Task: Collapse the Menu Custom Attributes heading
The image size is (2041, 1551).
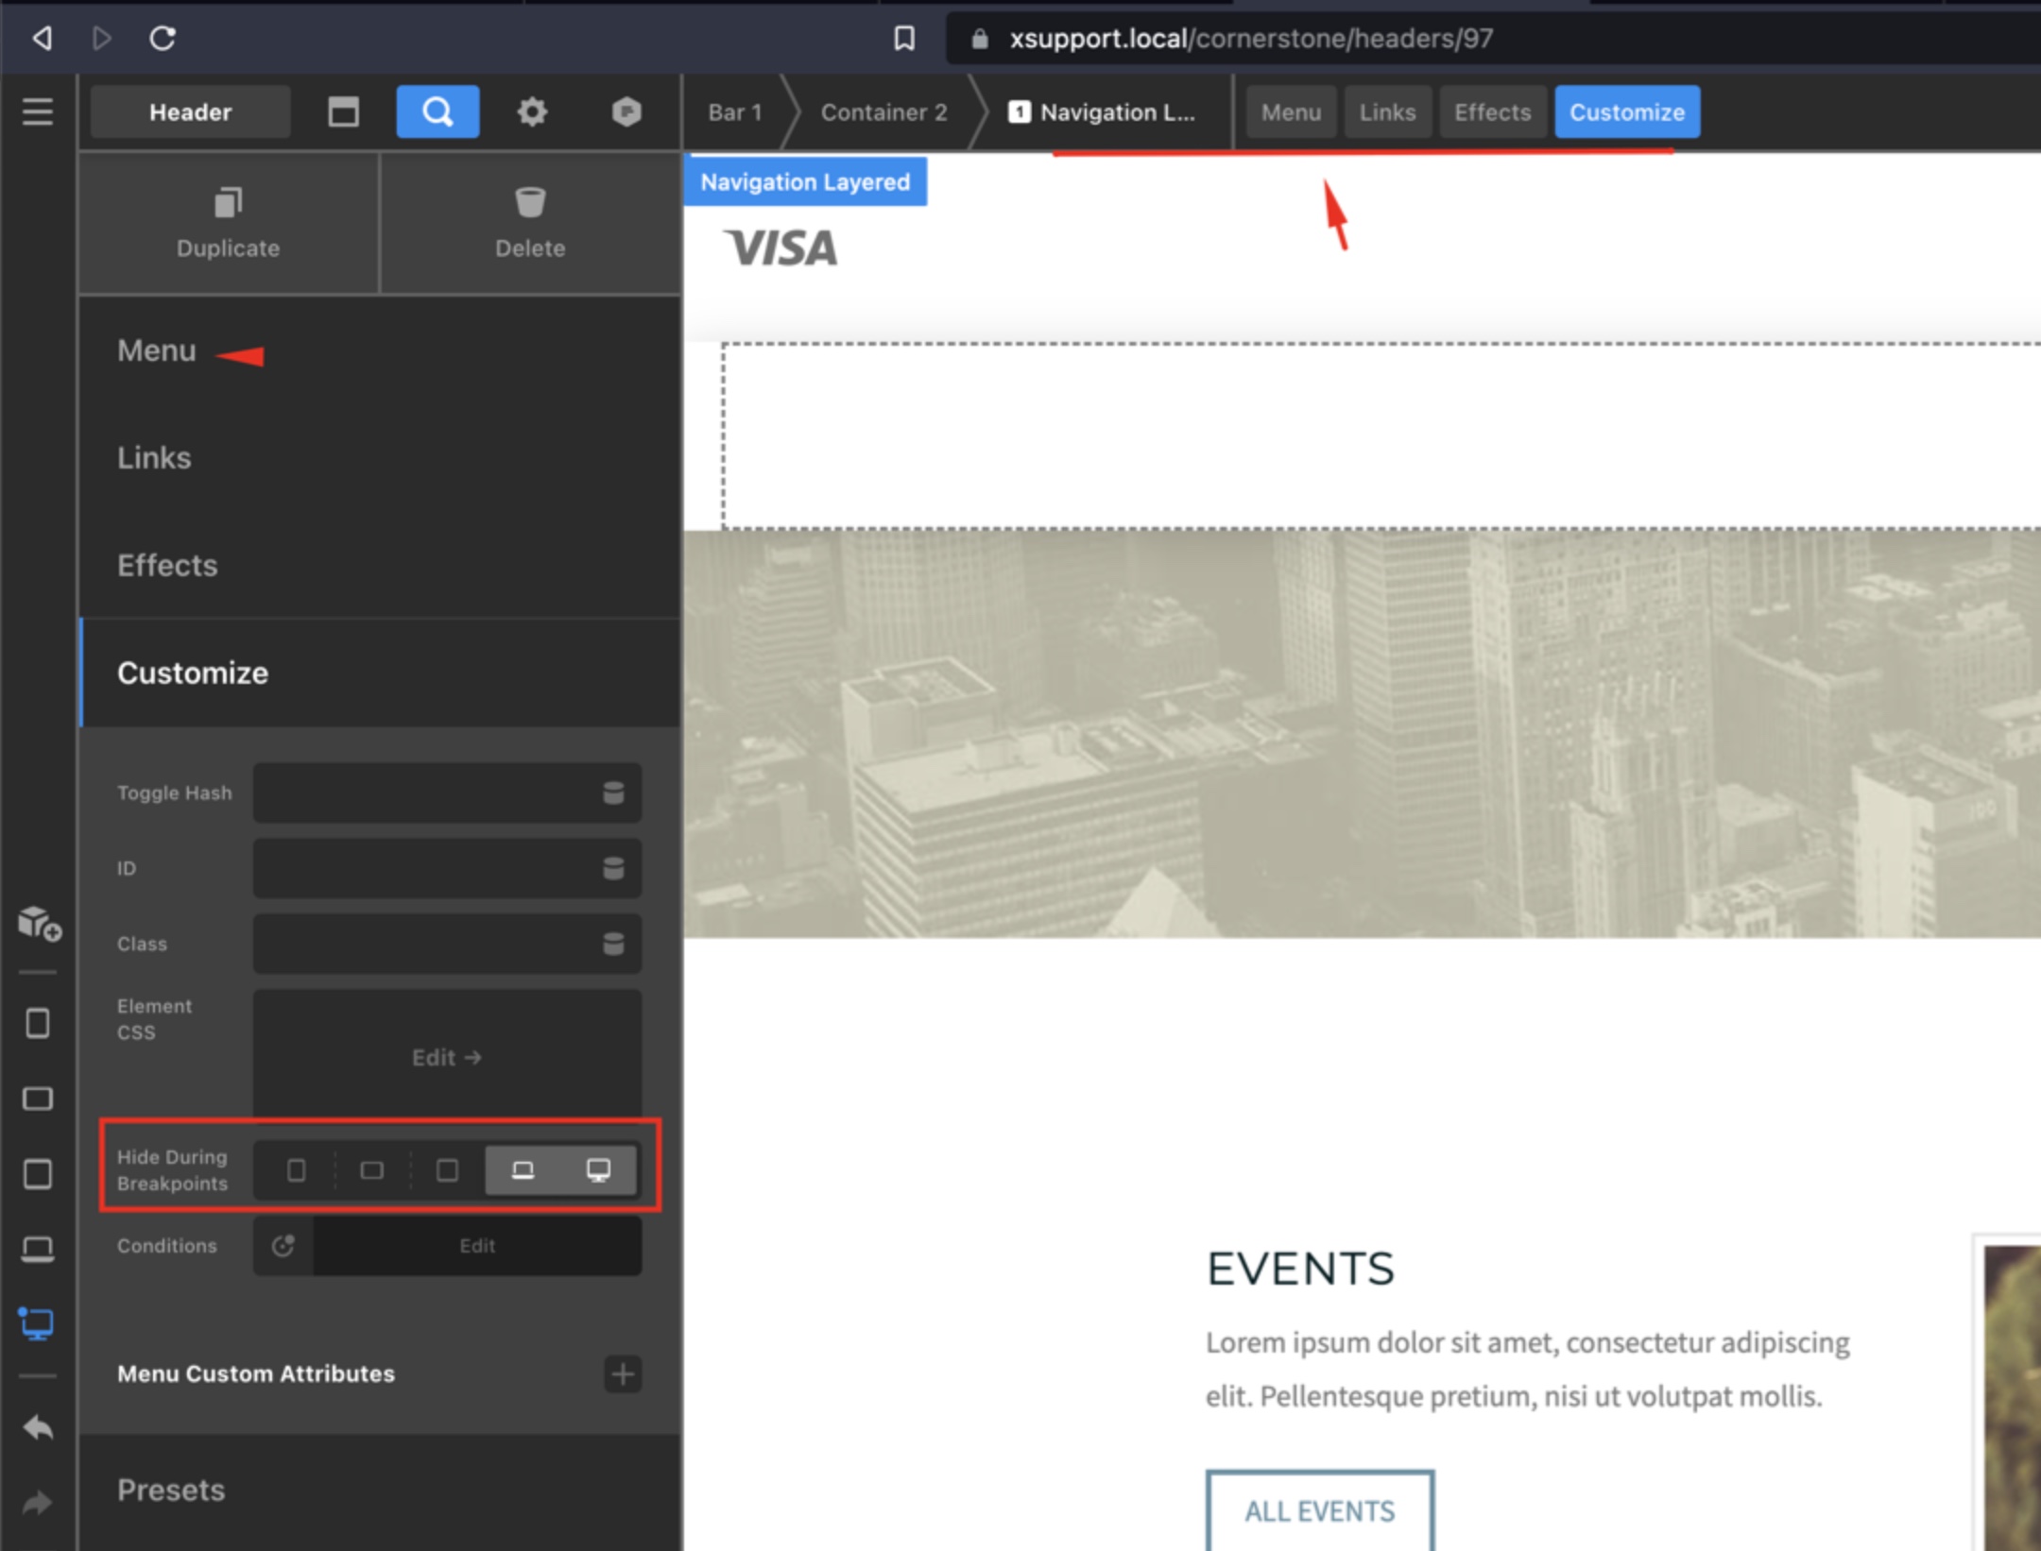Action: 256,1373
